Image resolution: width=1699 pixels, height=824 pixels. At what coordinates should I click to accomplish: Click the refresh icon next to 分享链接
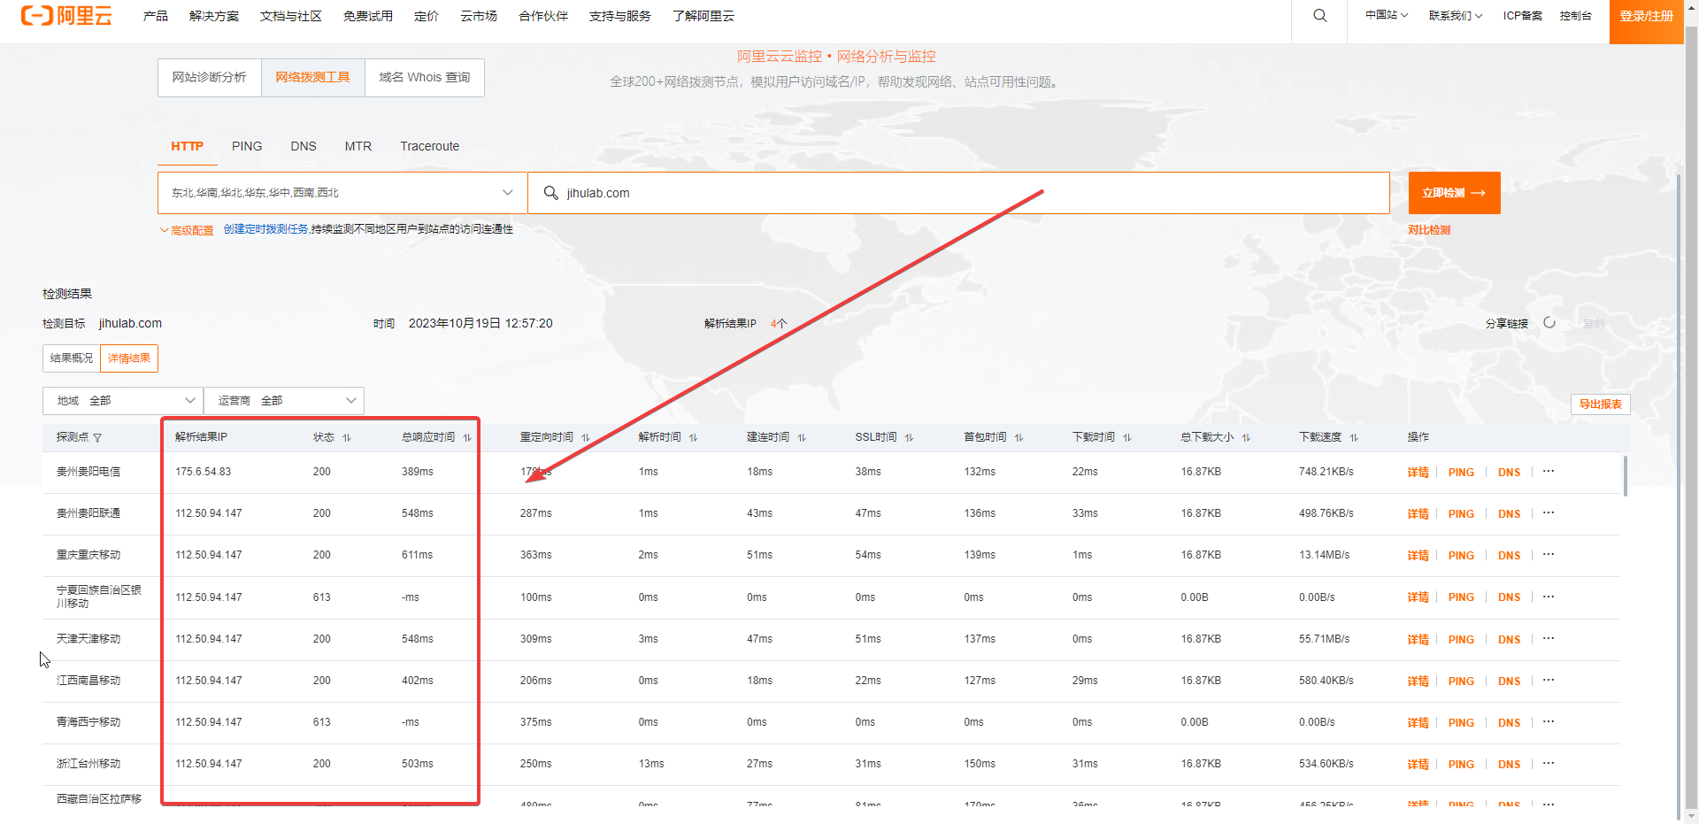1549,323
